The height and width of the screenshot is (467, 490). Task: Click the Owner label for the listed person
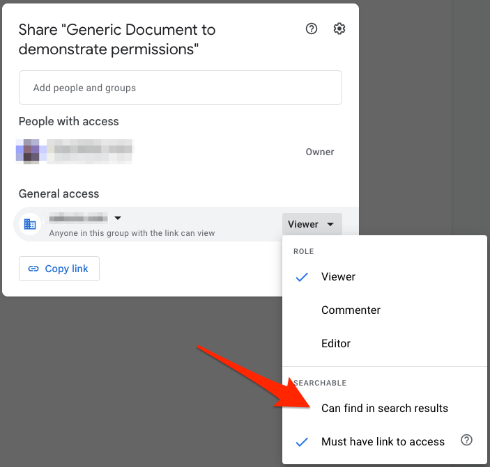click(320, 152)
